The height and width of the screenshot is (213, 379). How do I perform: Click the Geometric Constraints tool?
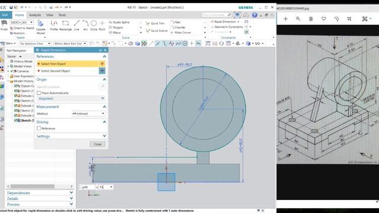(x=226, y=27)
